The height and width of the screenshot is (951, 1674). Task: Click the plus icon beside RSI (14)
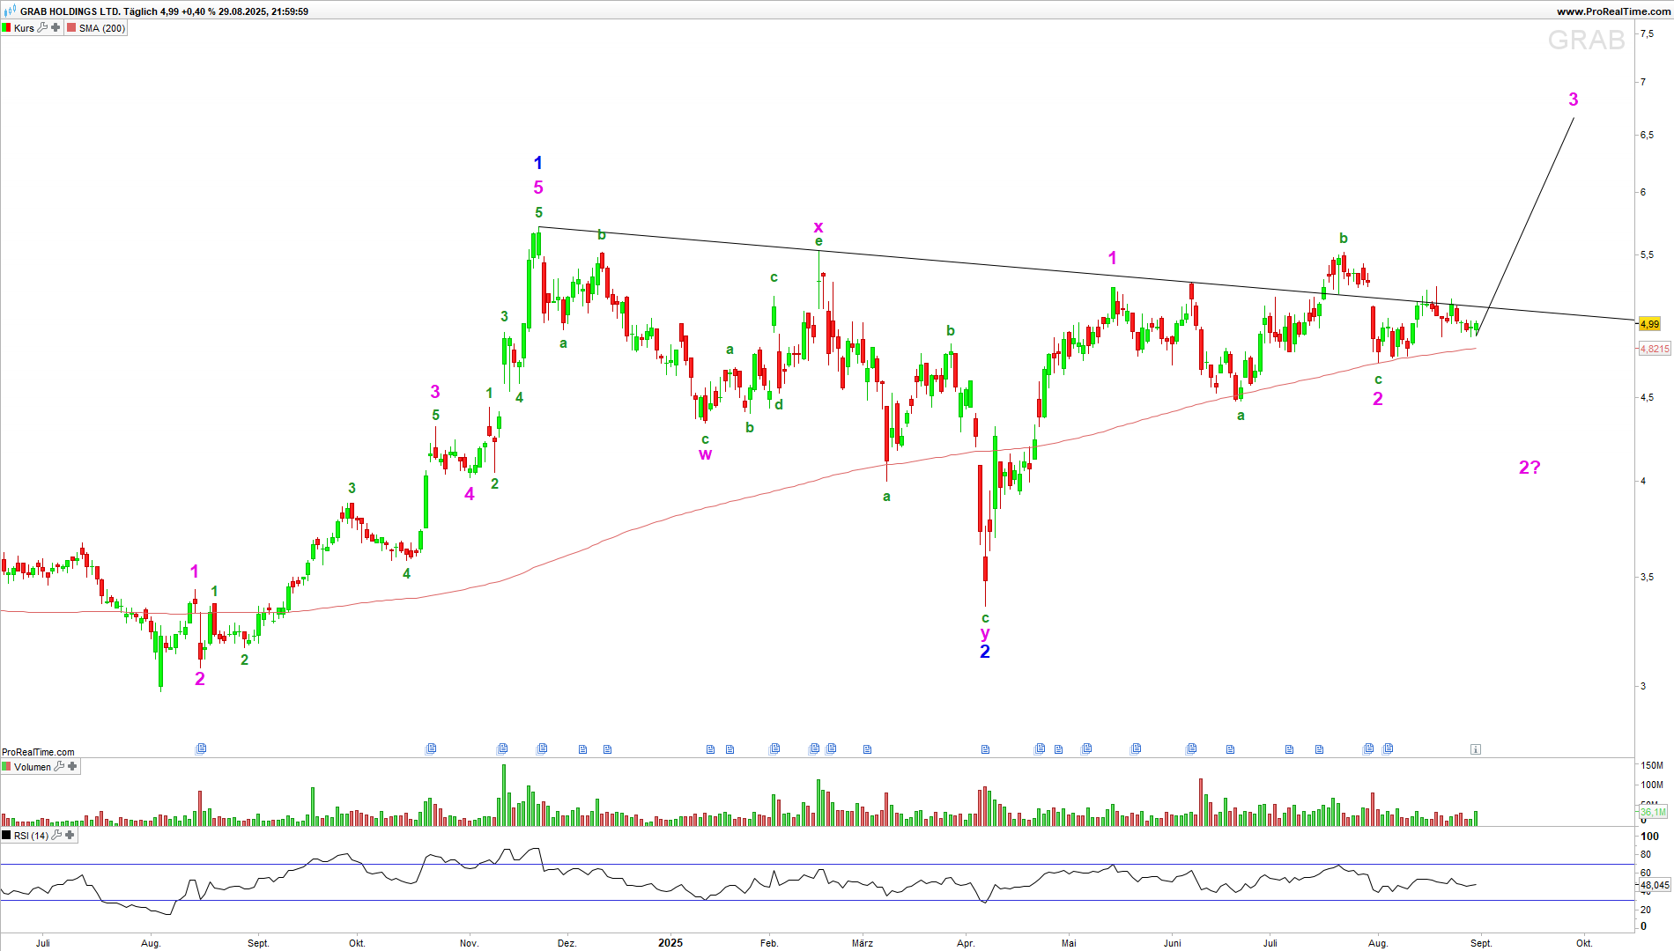pos(70,836)
